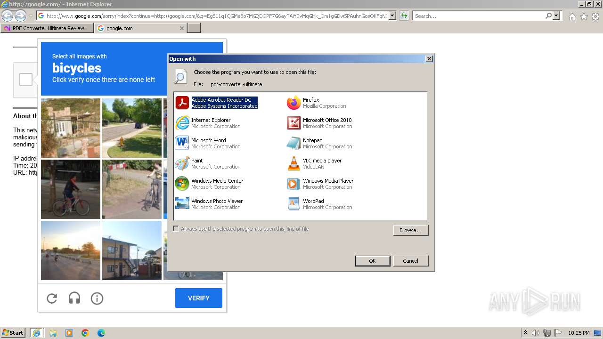Click the taskbar clock showing 10:25 PM
Viewport: 603px width, 339px height.
pyautogui.click(x=579, y=333)
